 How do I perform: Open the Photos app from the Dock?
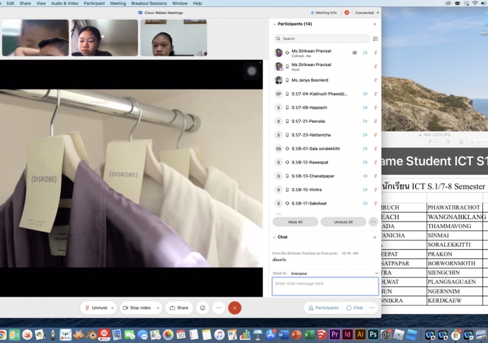click(168, 335)
